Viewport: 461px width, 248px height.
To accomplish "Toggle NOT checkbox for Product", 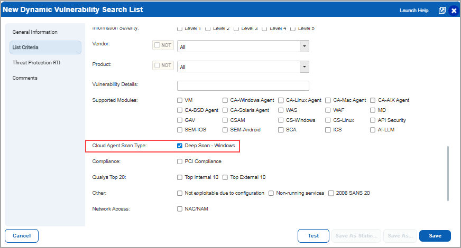I will coord(158,65).
